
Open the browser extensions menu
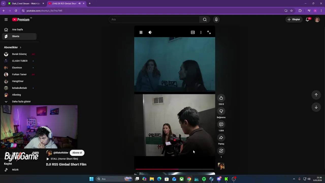click(300, 11)
